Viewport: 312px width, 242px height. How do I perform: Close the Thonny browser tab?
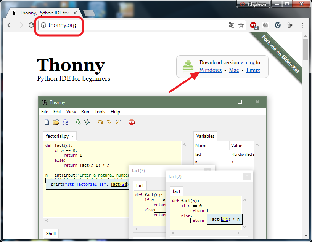75,13
